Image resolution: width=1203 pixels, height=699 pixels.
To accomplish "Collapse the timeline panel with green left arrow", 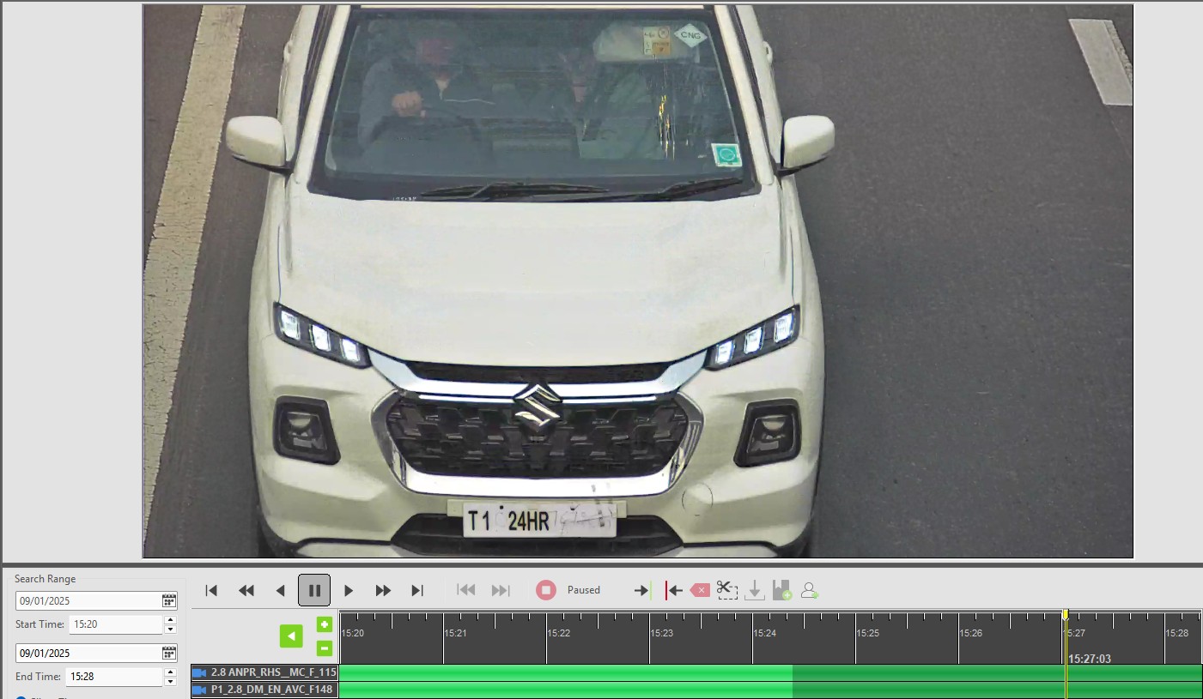I will click(290, 636).
